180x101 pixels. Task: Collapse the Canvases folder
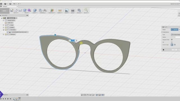3,30
